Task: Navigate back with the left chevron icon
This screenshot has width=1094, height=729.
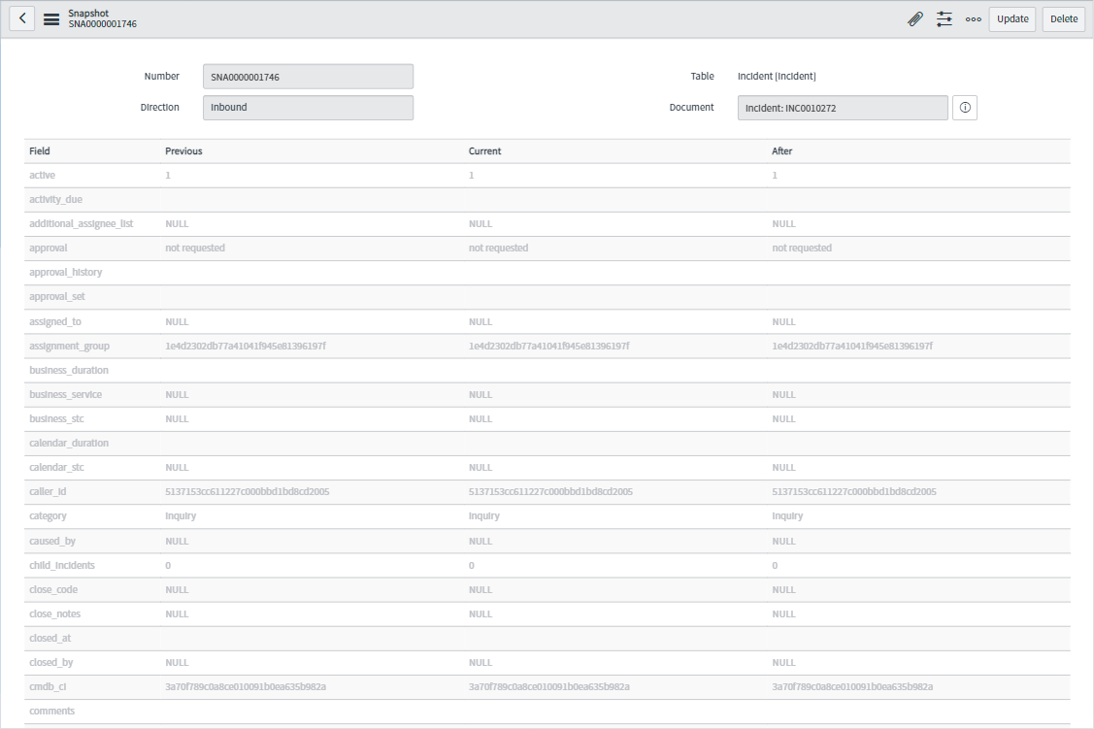Action: (x=21, y=18)
